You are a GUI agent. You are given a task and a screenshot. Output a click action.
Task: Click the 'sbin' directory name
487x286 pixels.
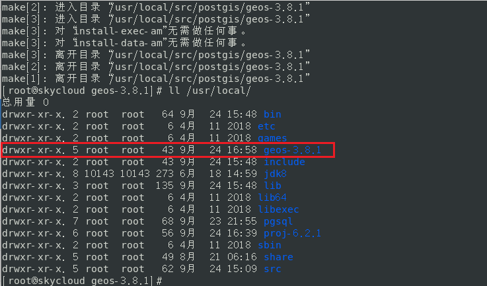pyautogui.click(x=270, y=245)
